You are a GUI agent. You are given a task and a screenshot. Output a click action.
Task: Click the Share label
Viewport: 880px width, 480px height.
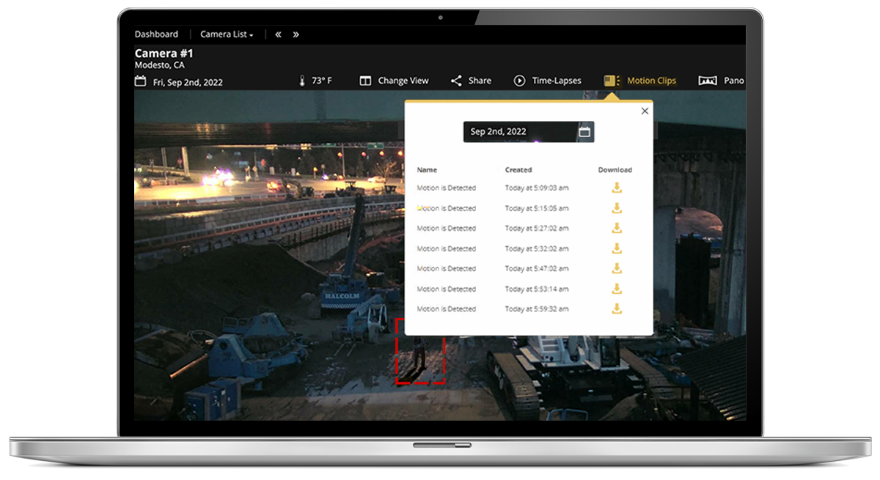click(480, 81)
